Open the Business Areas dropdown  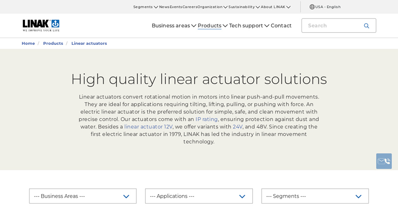[x=83, y=196]
